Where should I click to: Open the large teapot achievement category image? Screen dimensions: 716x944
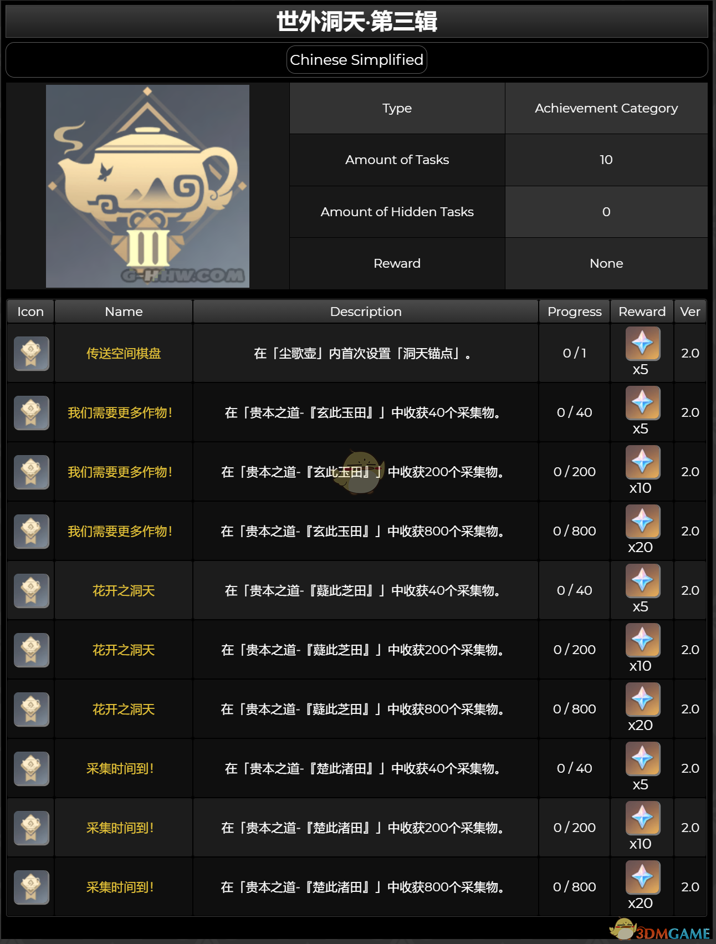[147, 186]
